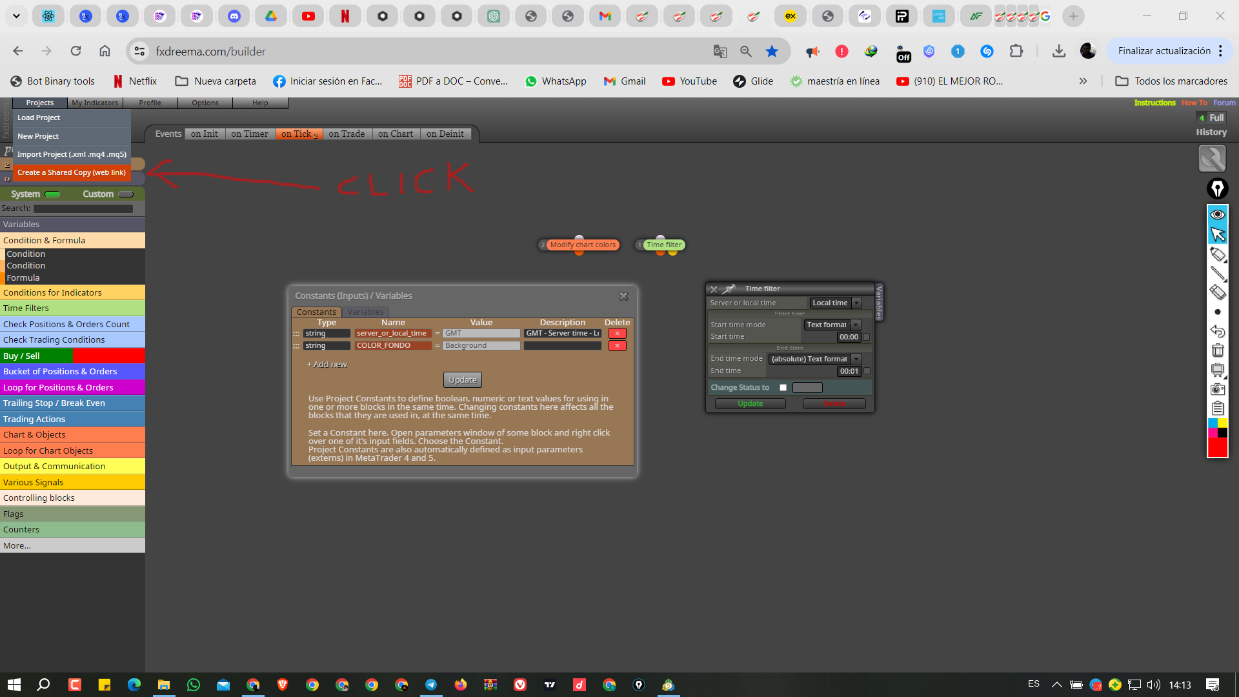Select Create a Shared Copy menu entry
This screenshot has width=1239, height=697.
[x=72, y=172]
